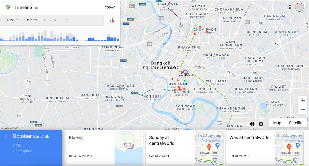Screen dimensions: 309x166
Task: Open the bar chart statistics view
Action: (x=112, y=20)
